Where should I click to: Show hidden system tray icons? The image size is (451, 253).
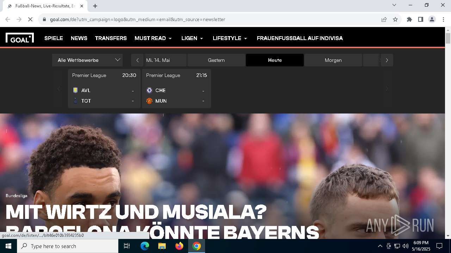(380, 246)
